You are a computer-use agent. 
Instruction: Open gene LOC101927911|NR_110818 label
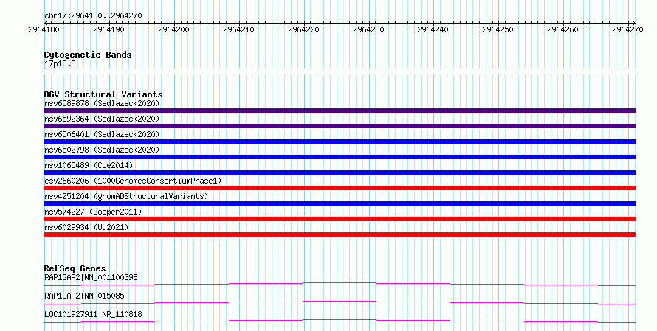tap(93, 314)
